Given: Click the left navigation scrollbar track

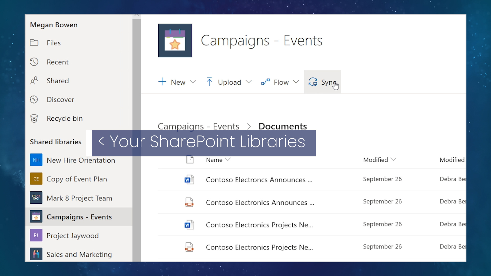Looking at the screenshot, I should point(137,141).
